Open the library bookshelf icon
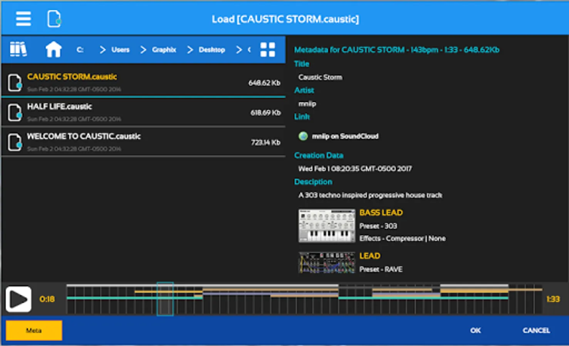This screenshot has height=346, width=569. click(18, 49)
